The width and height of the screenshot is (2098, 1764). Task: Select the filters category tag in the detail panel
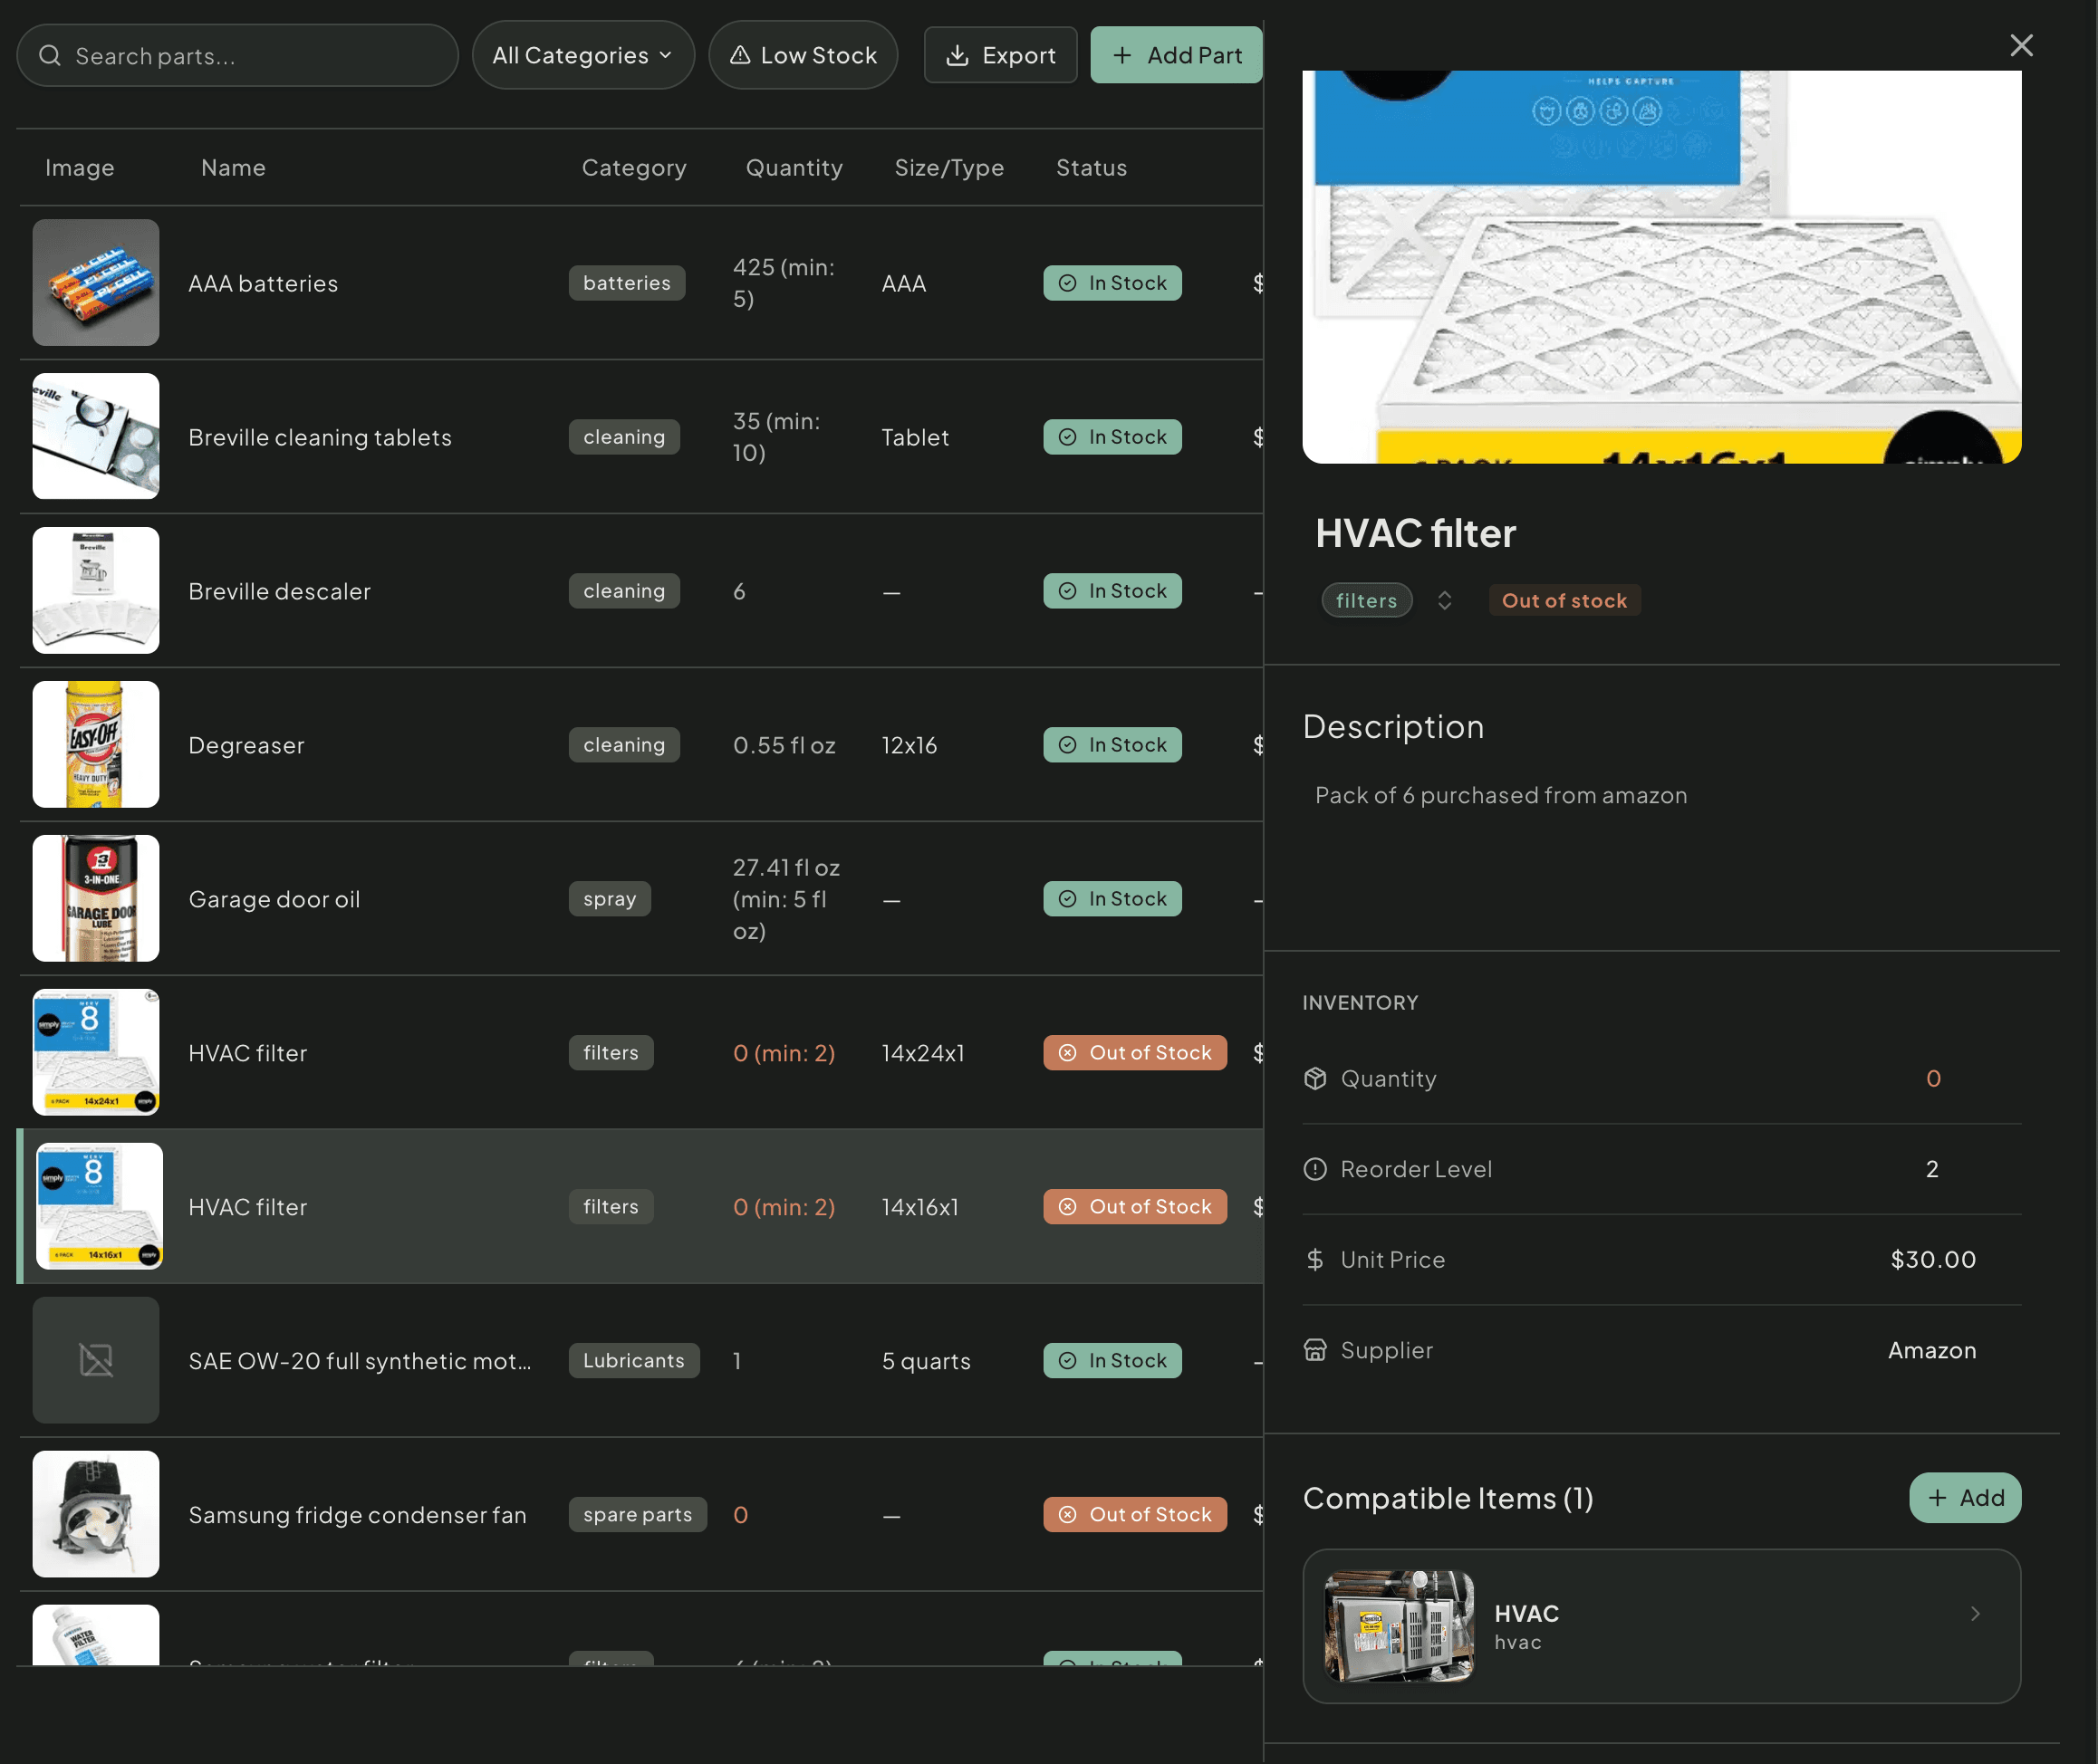1367,600
